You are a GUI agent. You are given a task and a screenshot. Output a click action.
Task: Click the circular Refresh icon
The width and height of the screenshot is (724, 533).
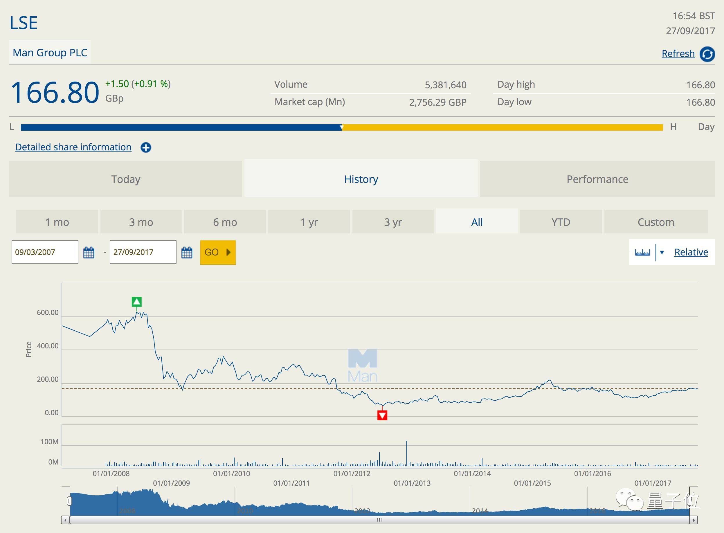coord(707,54)
